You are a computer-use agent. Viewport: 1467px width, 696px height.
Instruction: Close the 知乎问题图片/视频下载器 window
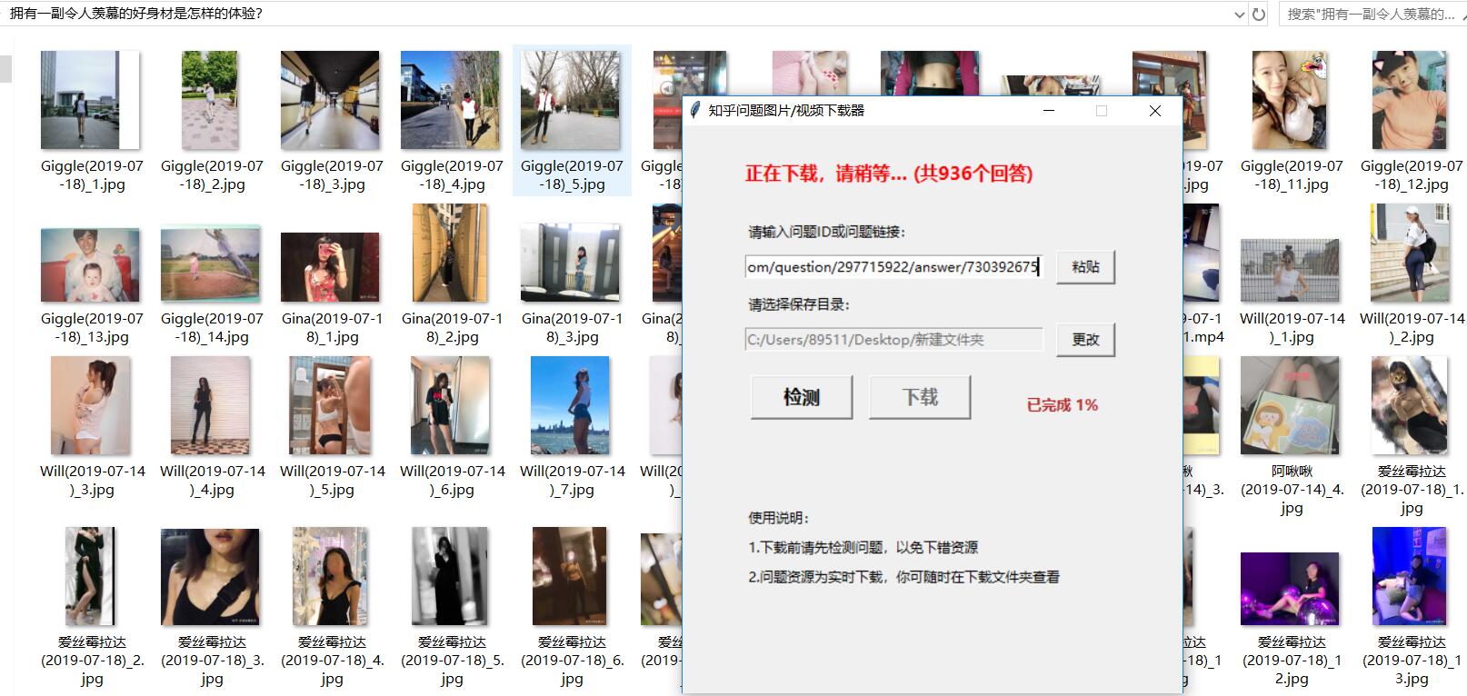coord(1154,111)
